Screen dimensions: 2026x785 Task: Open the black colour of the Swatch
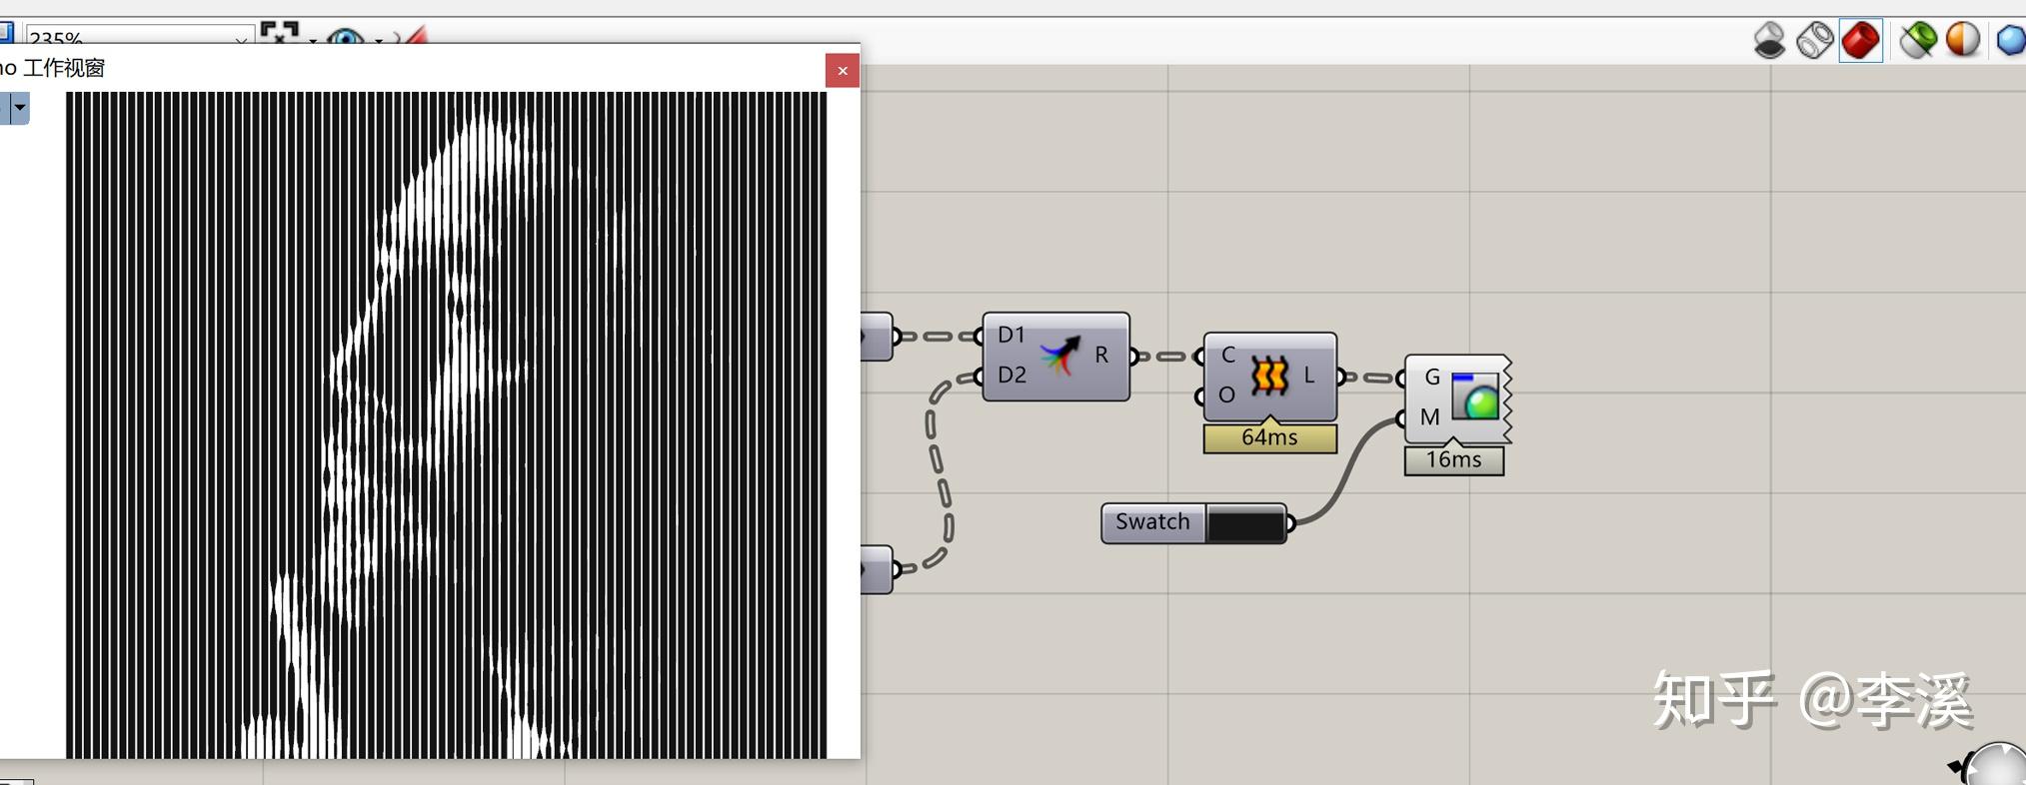pos(1245,523)
